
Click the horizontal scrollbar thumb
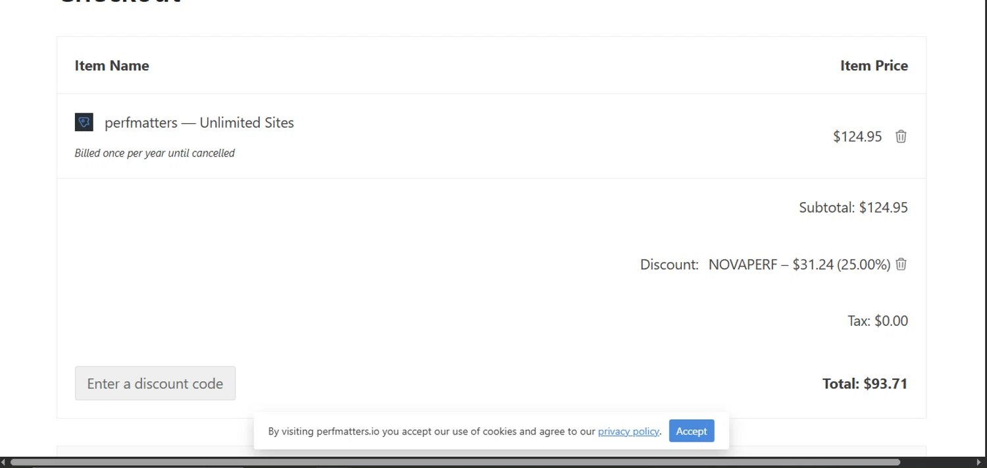coord(455,462)
